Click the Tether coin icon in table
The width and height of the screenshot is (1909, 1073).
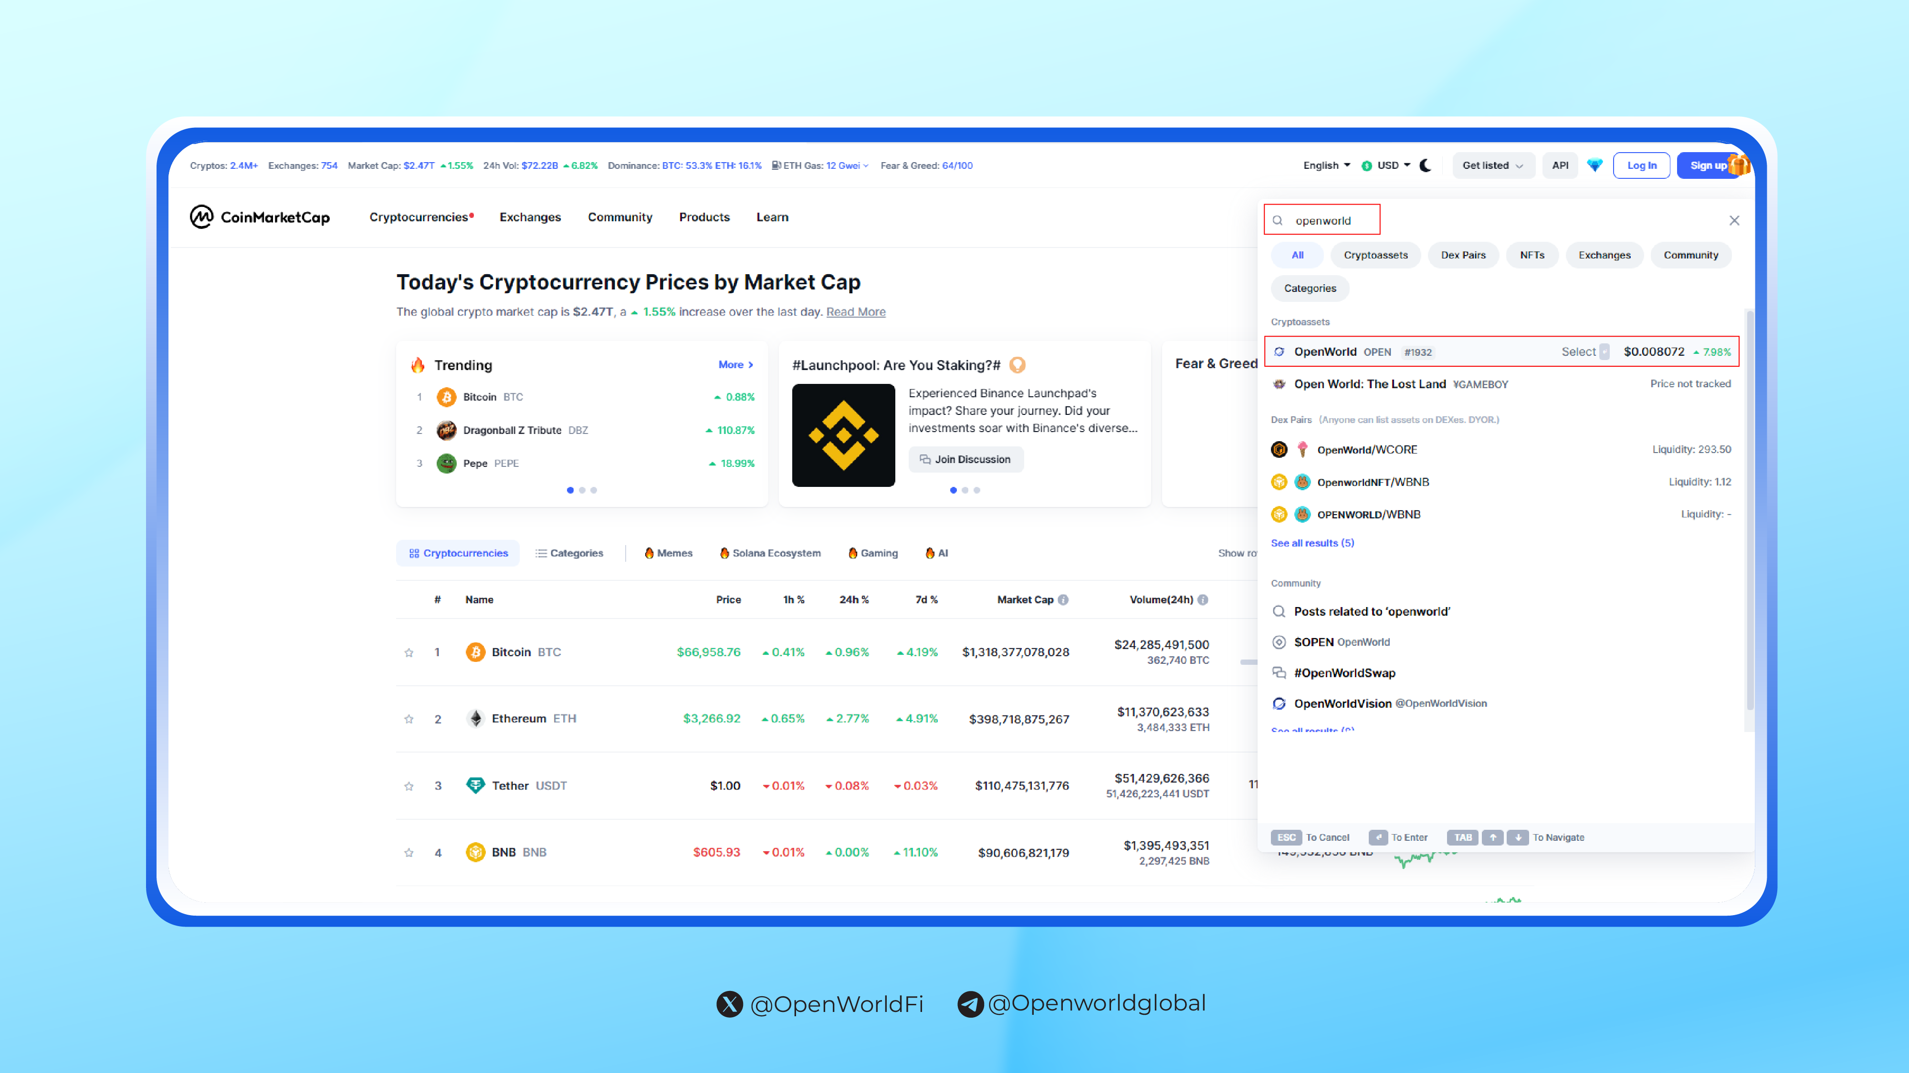point(475,785)
